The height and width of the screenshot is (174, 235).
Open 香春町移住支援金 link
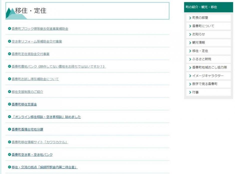click(x=24, y=104)
